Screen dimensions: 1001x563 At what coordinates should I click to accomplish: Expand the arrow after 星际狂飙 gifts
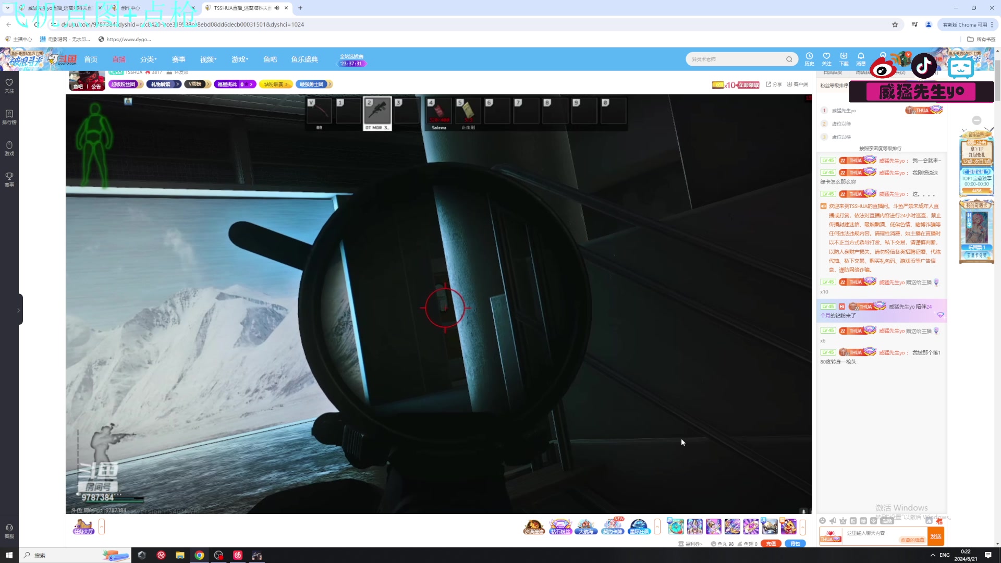[x=657, y=527]
